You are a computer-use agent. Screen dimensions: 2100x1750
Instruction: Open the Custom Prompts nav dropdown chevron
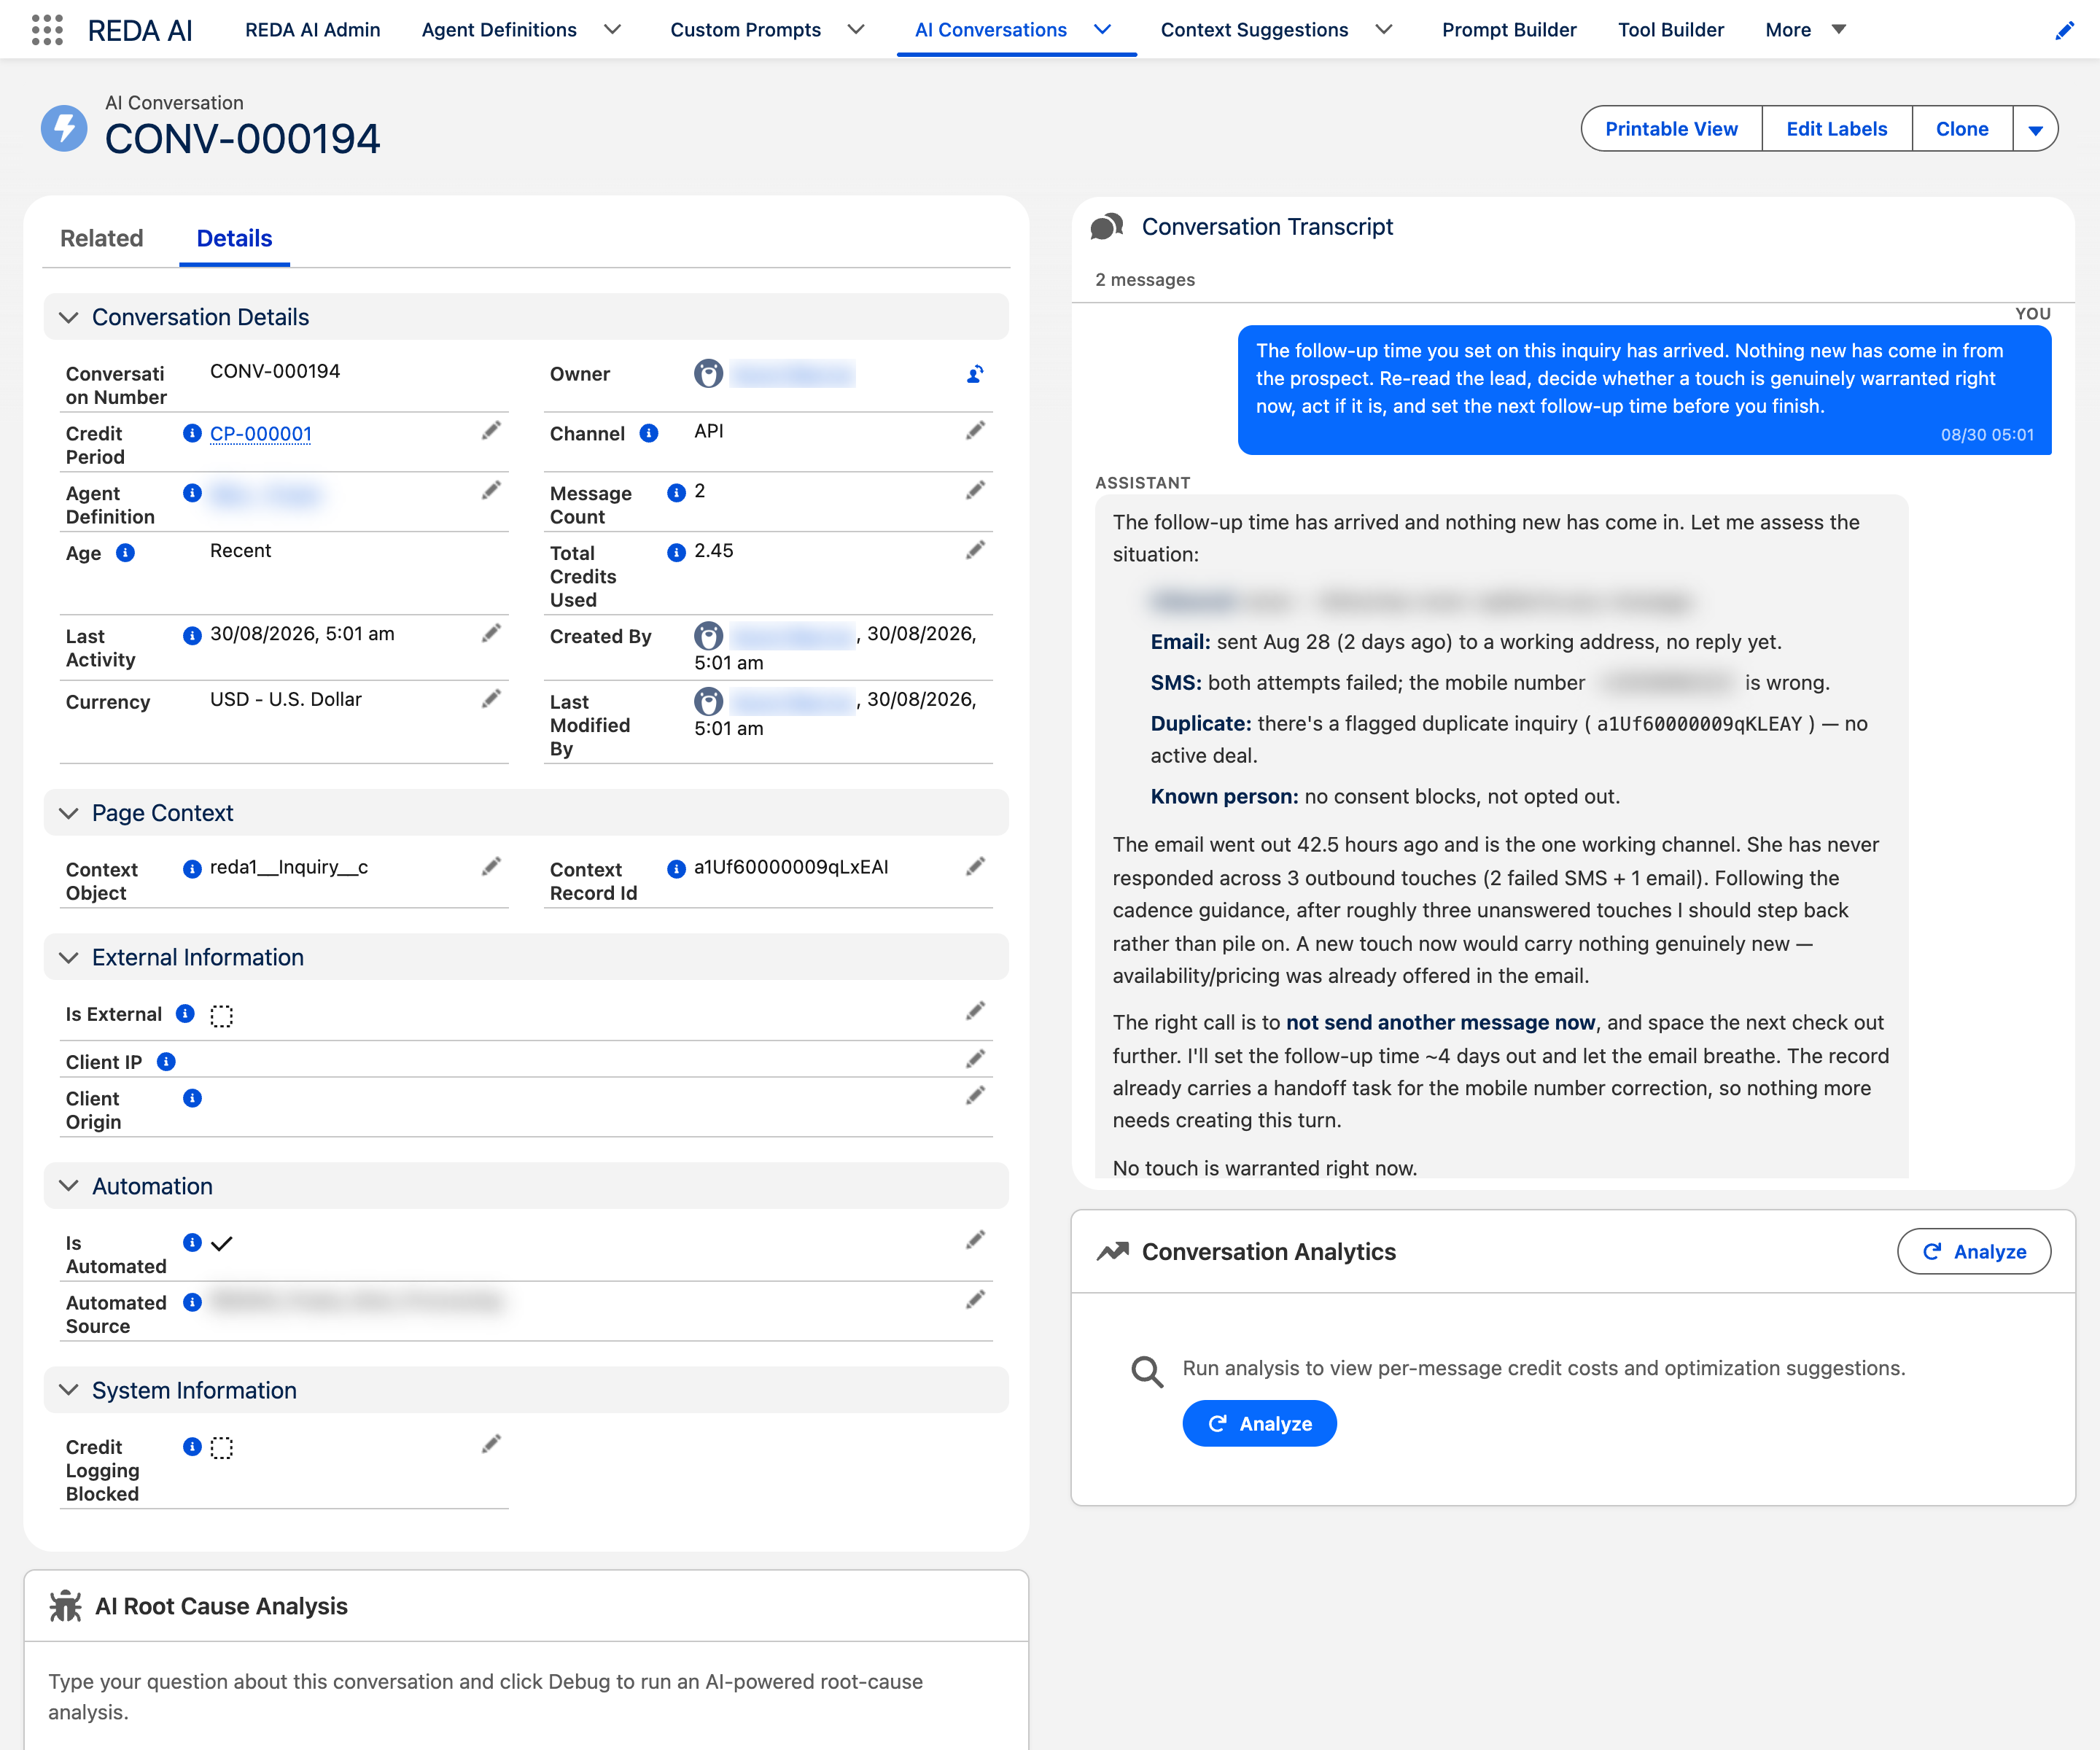click(x=856, y=30)
